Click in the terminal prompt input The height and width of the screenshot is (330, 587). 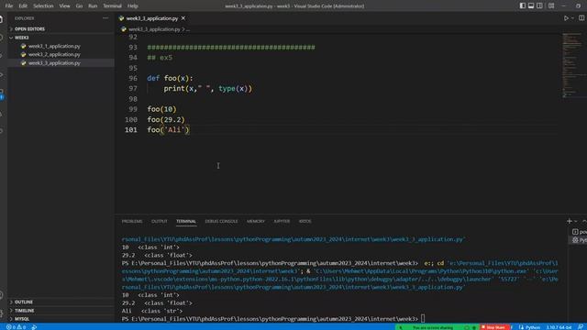(x=423, y=319)
